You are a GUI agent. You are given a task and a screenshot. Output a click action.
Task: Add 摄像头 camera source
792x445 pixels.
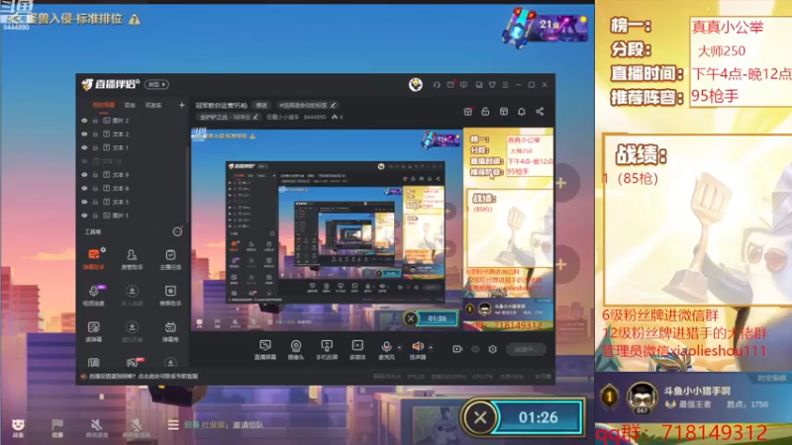295,349
